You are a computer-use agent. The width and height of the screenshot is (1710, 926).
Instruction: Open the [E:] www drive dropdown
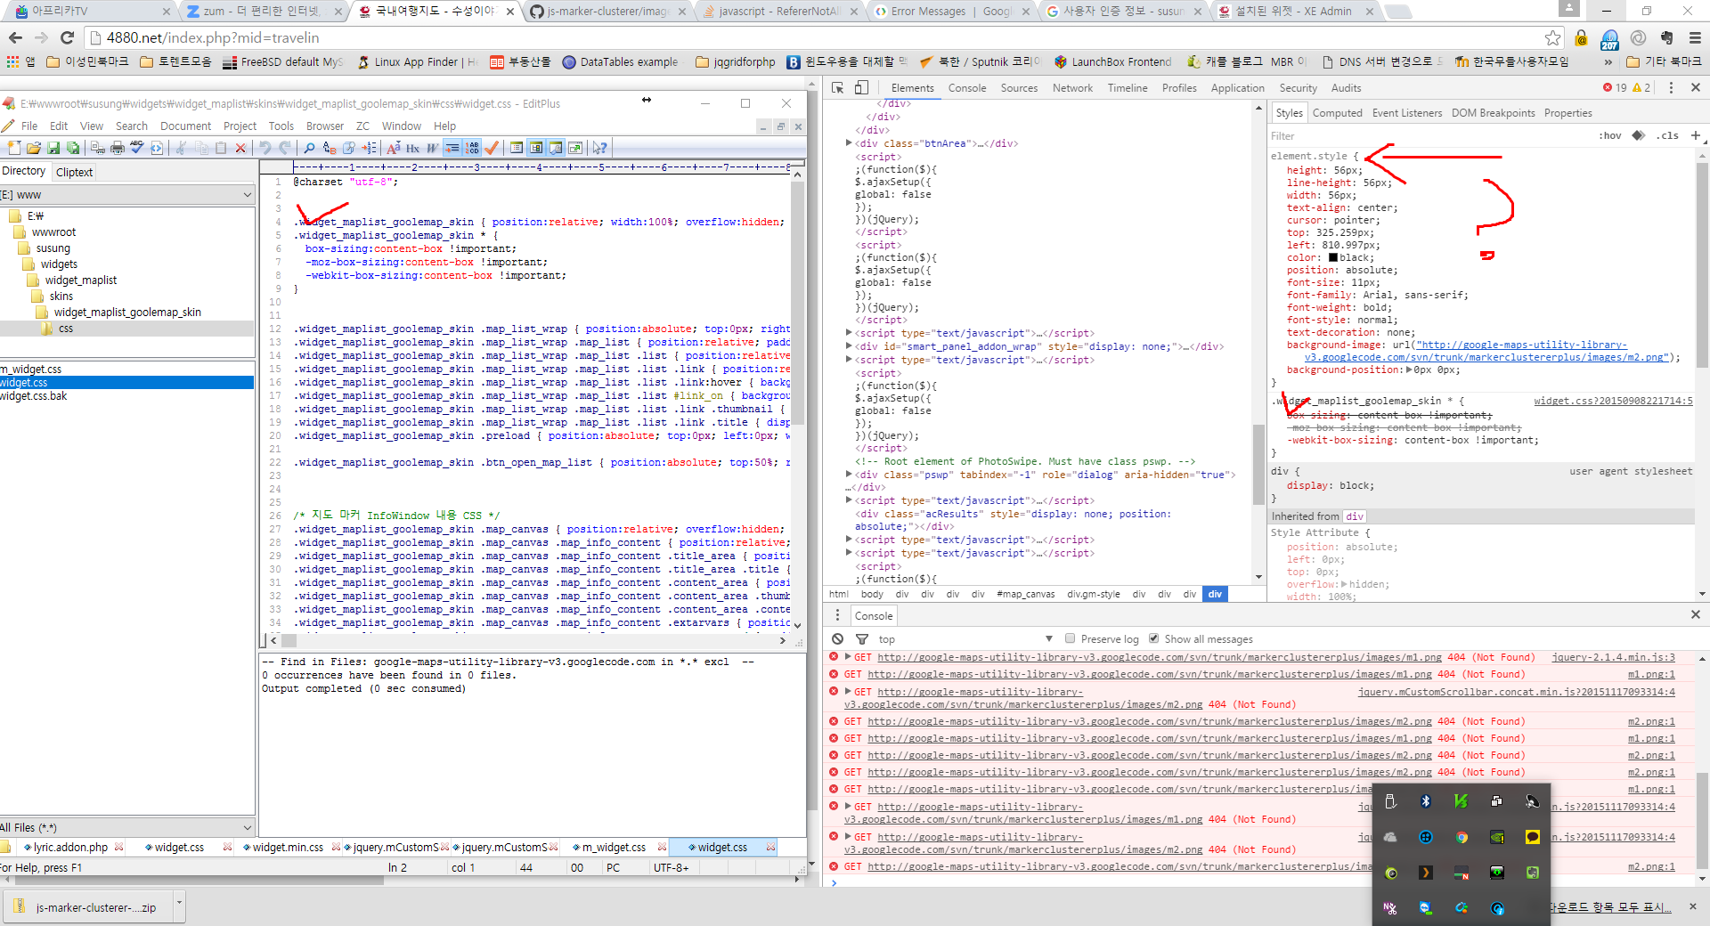point(247,194)
